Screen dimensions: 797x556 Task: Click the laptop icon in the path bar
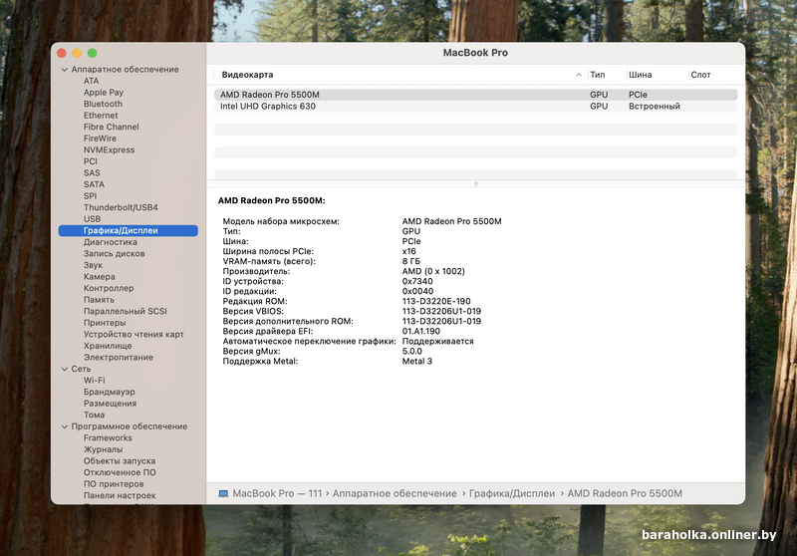[223, 493]
